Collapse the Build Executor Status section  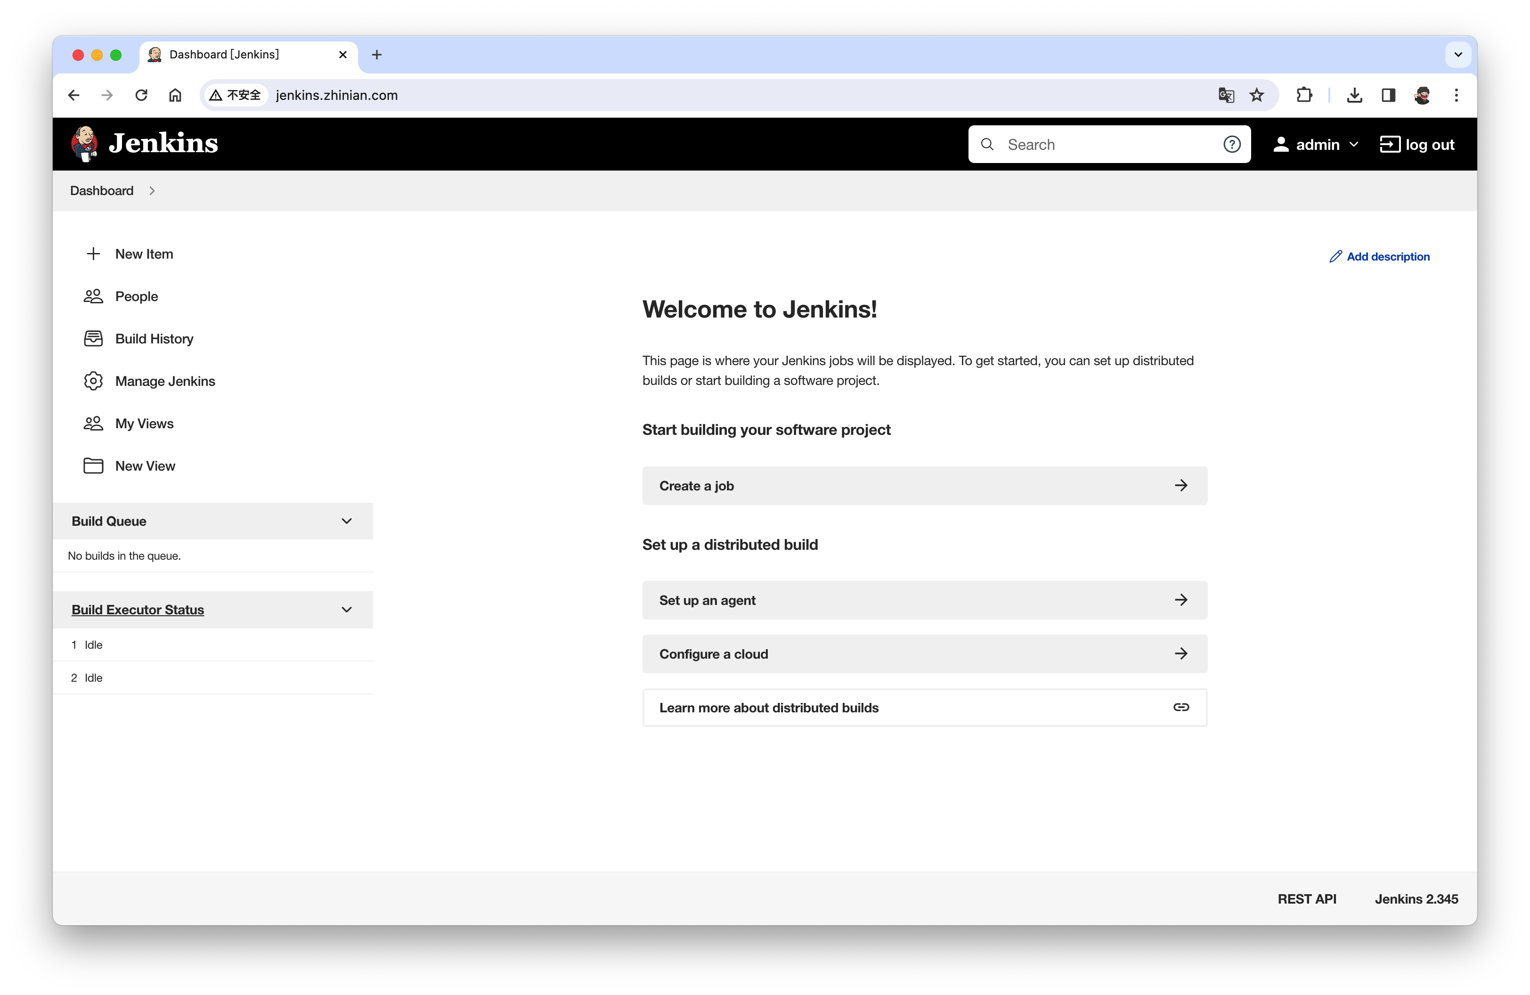pyautogui.click(x=346, y=609)
